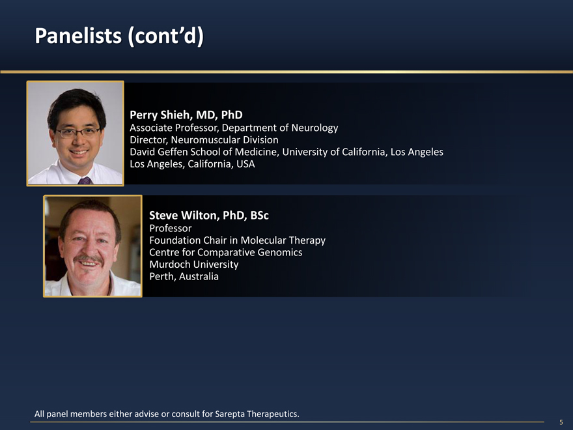Click "University of California, Los Angeles" text

point(363,152)
